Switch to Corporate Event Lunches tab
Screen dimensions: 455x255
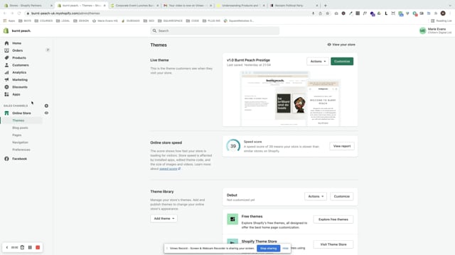coord(135,6)
